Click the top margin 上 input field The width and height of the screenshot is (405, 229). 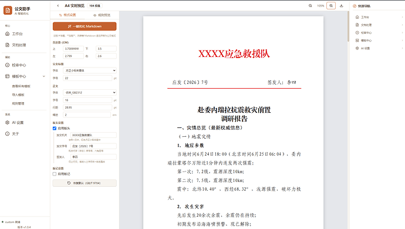pos(73,49)
